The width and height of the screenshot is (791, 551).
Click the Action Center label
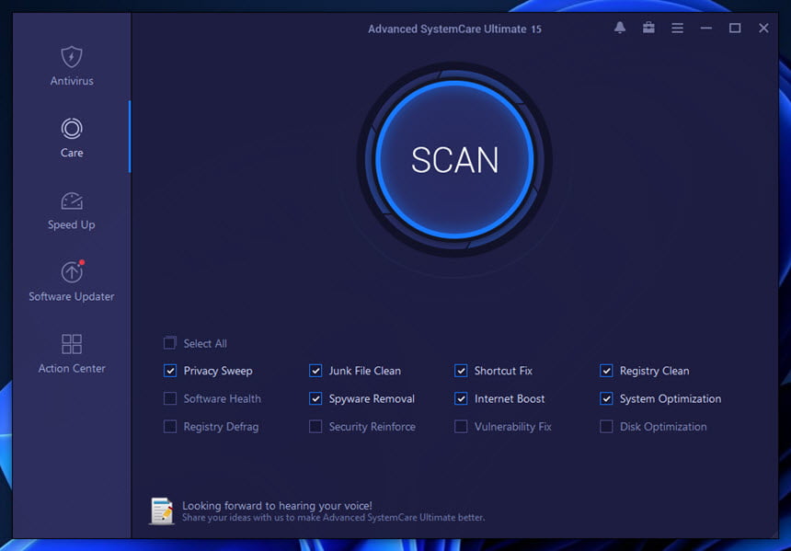click(72, 368)
